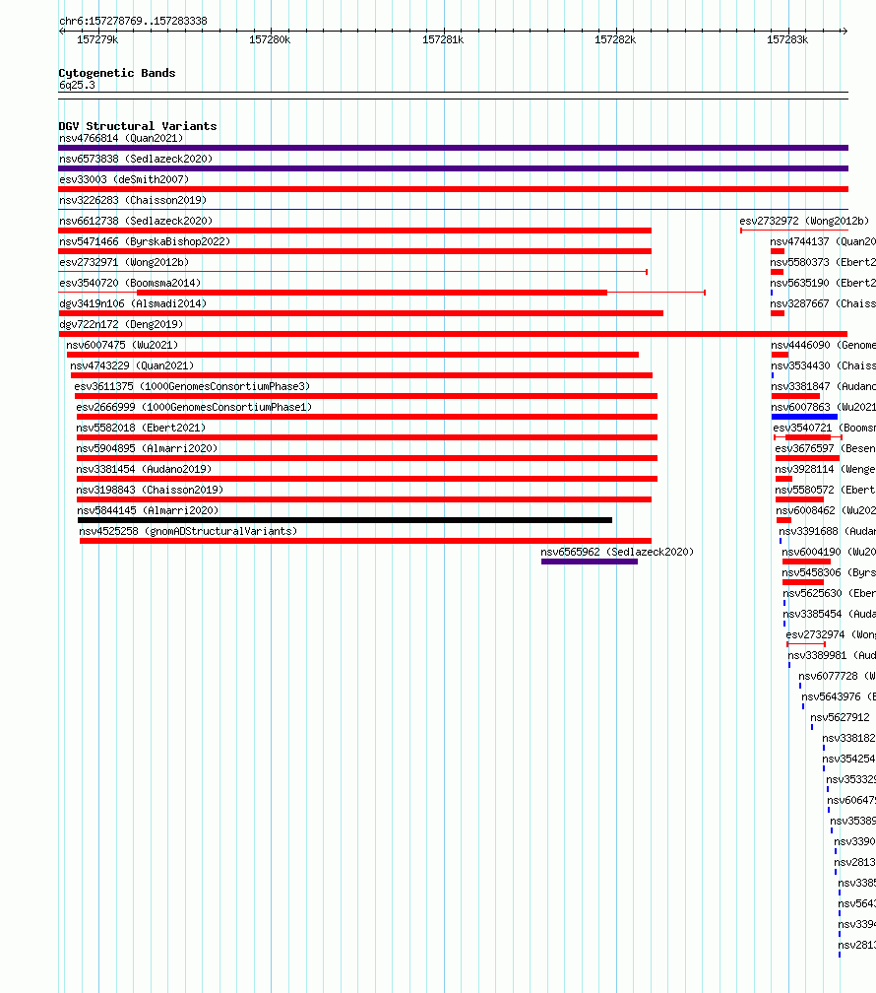Image resolution: width=876 pixels, height=993 pixels.
Task: Click the nsv3226283 (Chaisson2019) label
Action: point(133,201)
